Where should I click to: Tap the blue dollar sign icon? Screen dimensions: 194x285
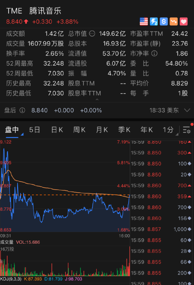pyautogui.click(x=164, y=22)
